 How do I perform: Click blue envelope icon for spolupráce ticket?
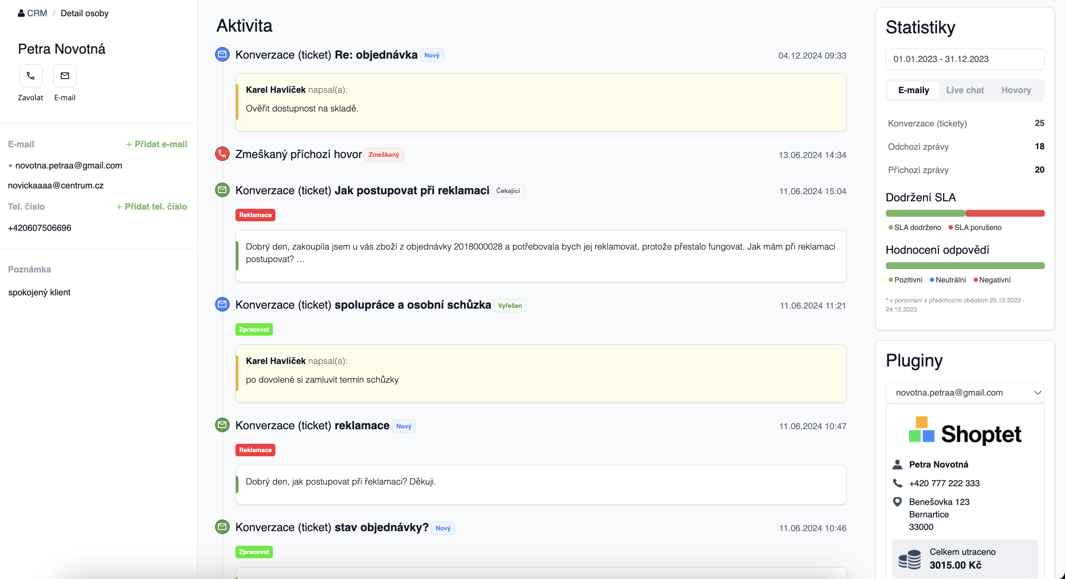tap(222, 304)
